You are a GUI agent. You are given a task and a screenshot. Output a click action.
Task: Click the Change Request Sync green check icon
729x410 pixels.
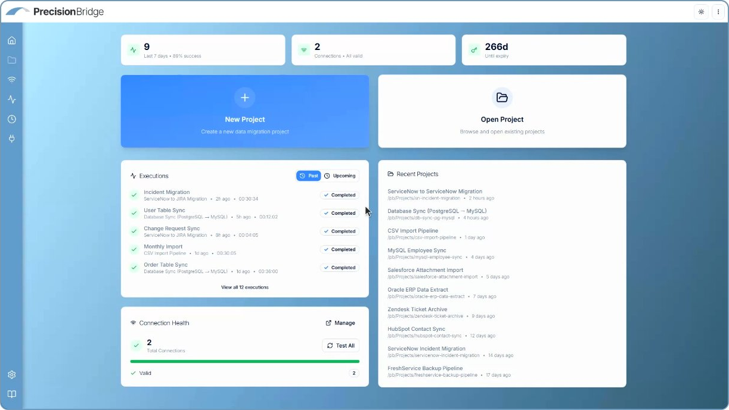134,231
